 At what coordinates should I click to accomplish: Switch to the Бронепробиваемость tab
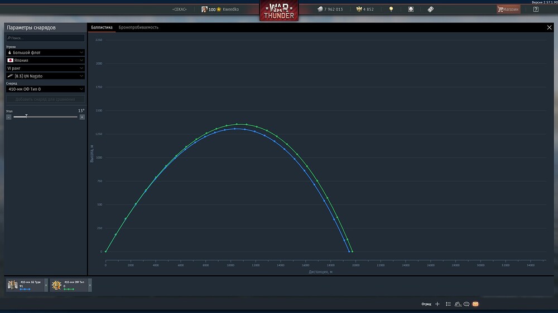pos(138,27)
